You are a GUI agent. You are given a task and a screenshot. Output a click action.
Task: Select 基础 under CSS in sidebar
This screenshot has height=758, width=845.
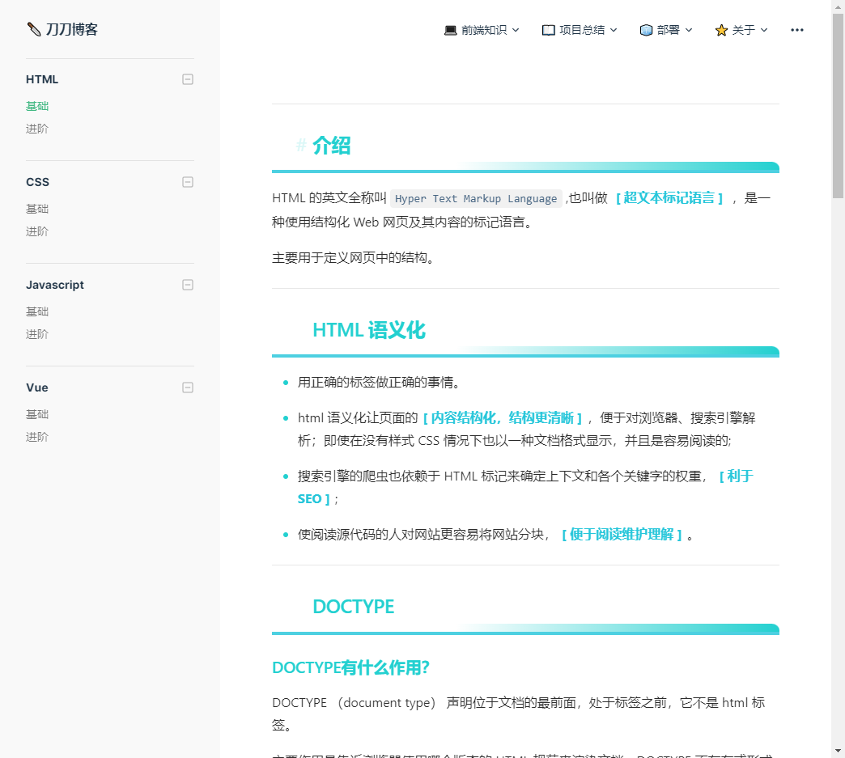(37, 209)
